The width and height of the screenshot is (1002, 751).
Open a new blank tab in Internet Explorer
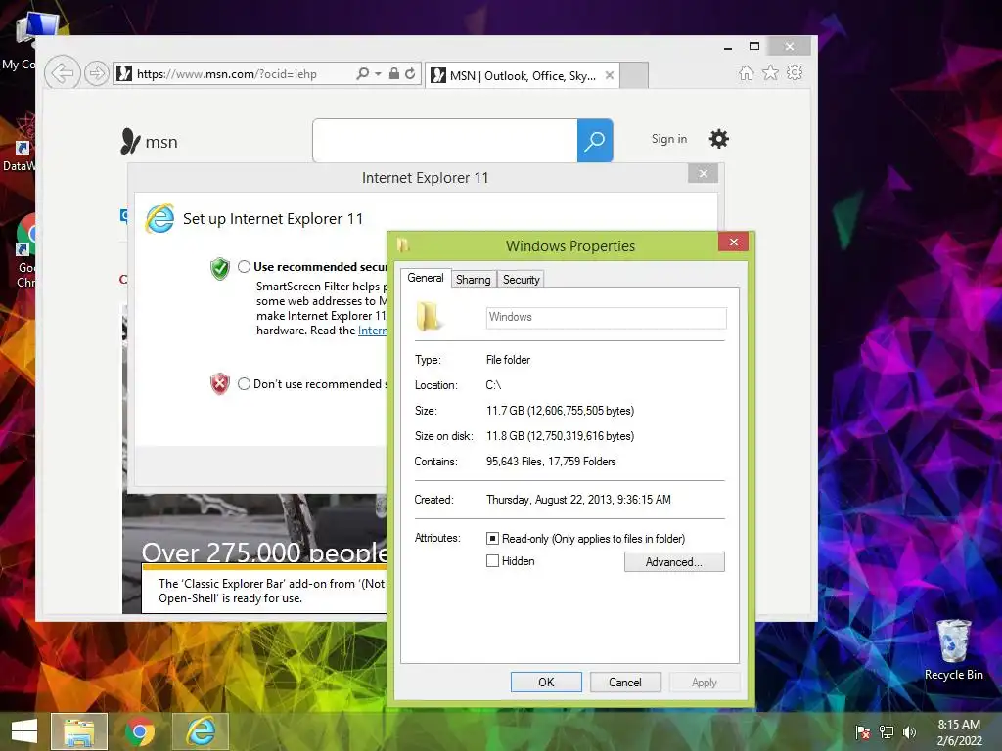(634, 75)
